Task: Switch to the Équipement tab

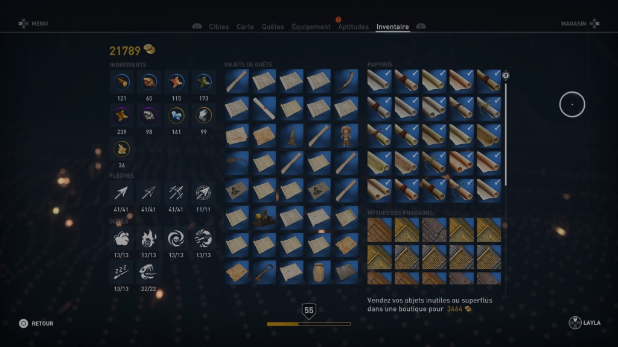Action: coord(311,27)
